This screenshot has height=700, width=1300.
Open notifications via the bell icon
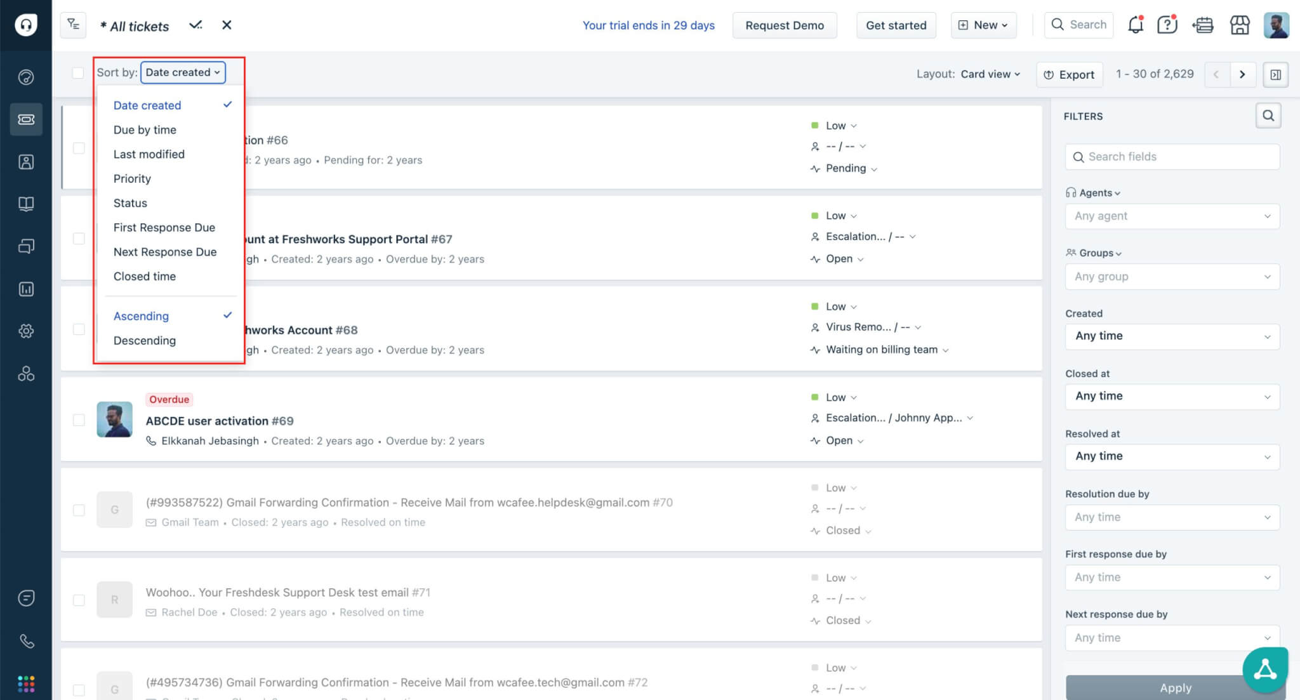coord(1136,24)
